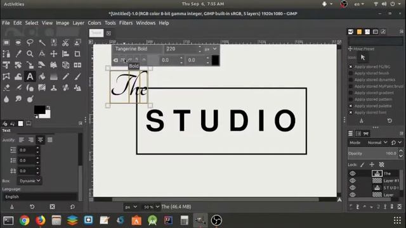Enable Apply stored pattern checkbox
Image resolution: width=406 pixels, height=228 pixels.
[351, 99]
